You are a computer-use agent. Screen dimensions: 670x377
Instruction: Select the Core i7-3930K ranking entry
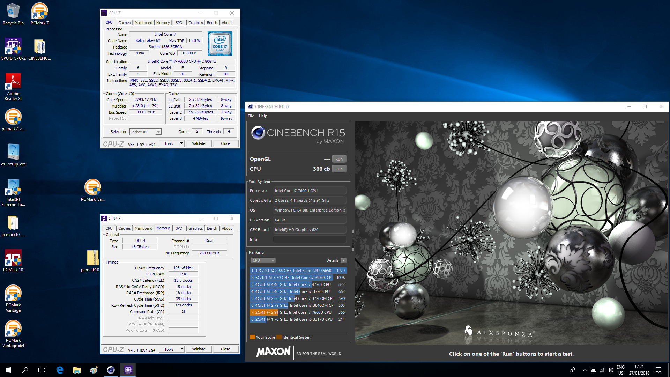point(298,278)
